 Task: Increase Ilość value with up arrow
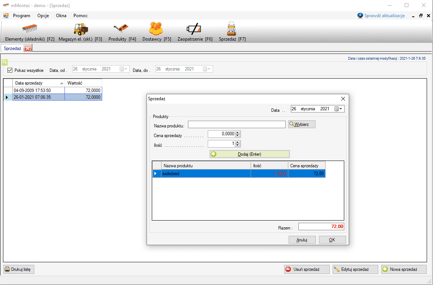click(x=238, y=142)
